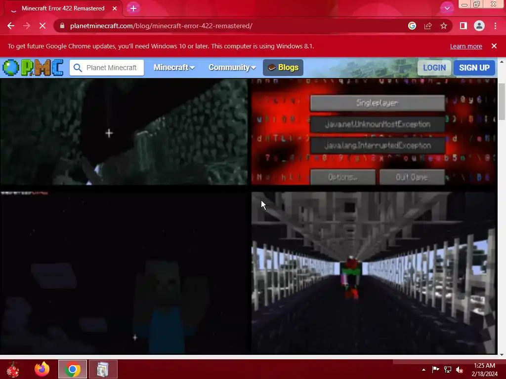This screenshot has height=379, width=506.
Task: Open the dark cave screenshot thumbnail
Action: tap(124, 131)
